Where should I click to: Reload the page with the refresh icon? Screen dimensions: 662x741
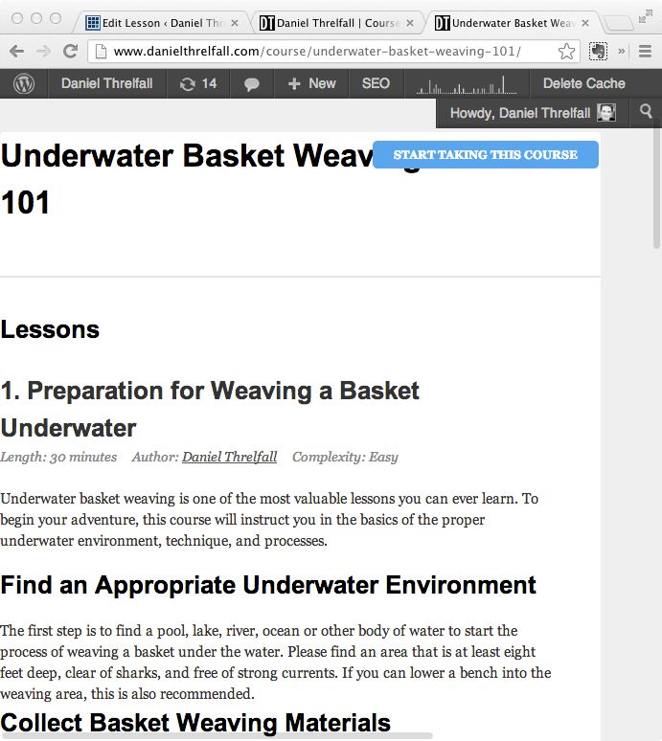pos(71,51)
